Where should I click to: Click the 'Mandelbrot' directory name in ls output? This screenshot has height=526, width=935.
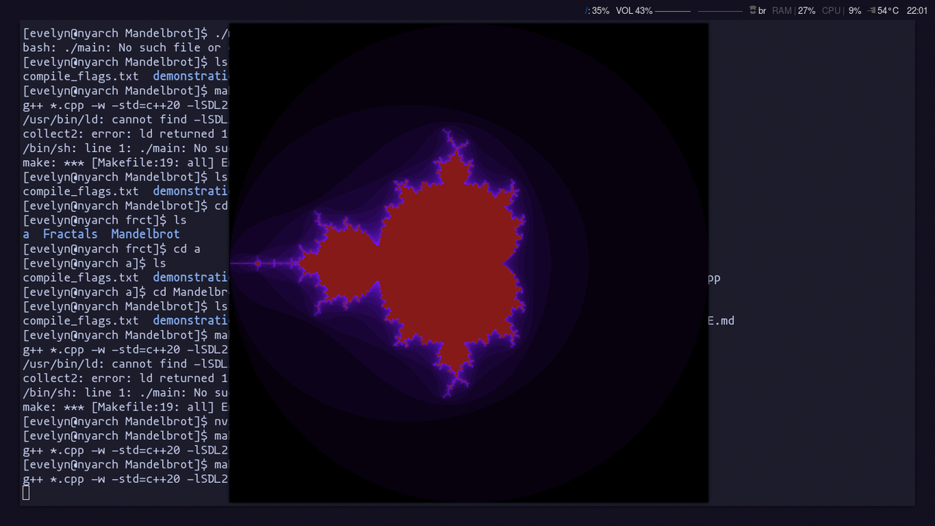[x=145, y=234]
